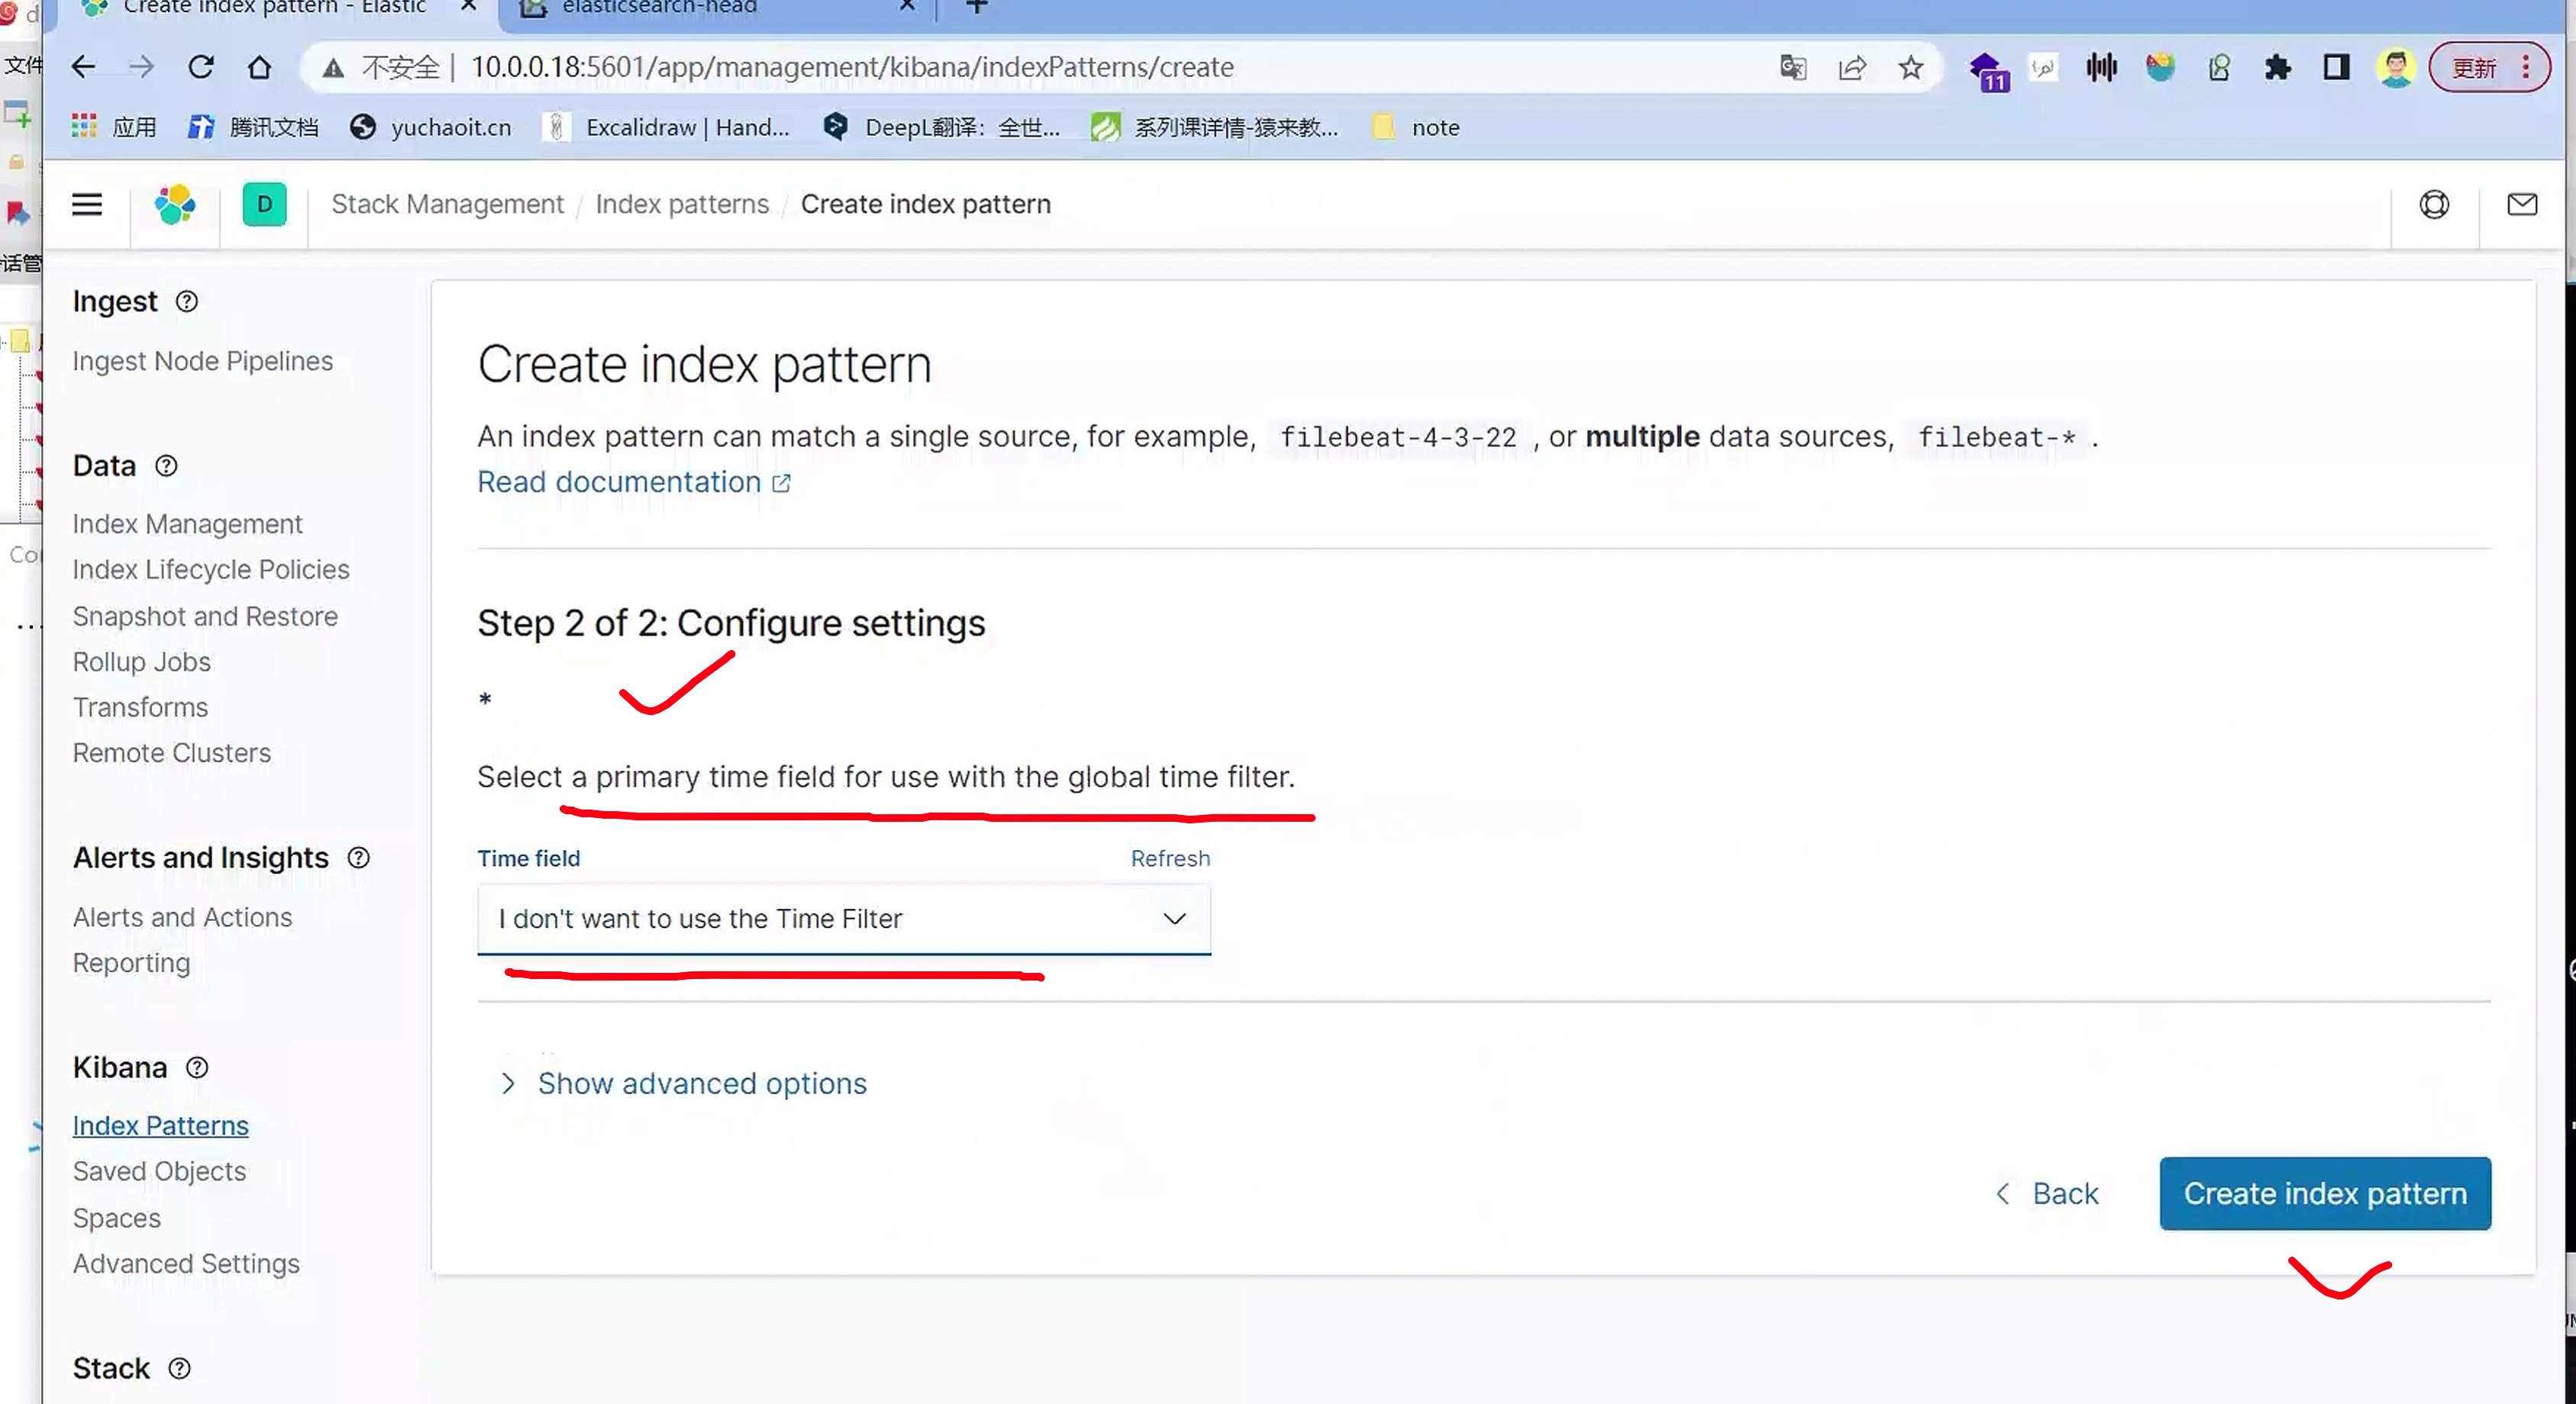Viewport: 2576px width, 1404px height.
Task: Expand Show advanced options
Action: tap(701, 1084)
